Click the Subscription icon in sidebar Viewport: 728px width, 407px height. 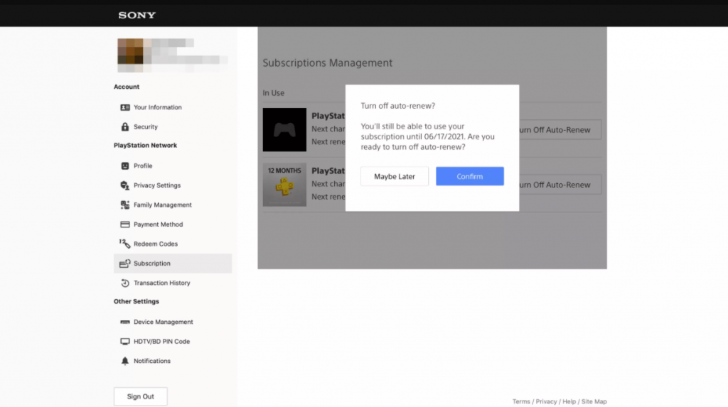click(x=125, y=263)
